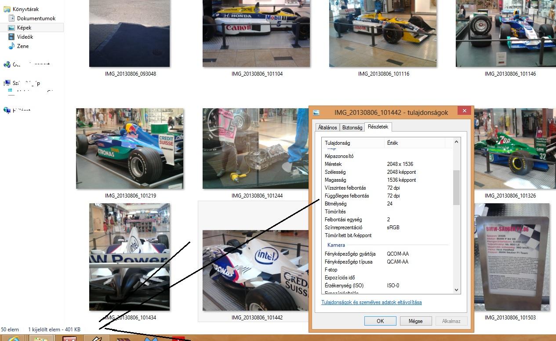Click the network globe icon in sidebar
The width and height of the screenshot is (556, 341).
point(7,110)
